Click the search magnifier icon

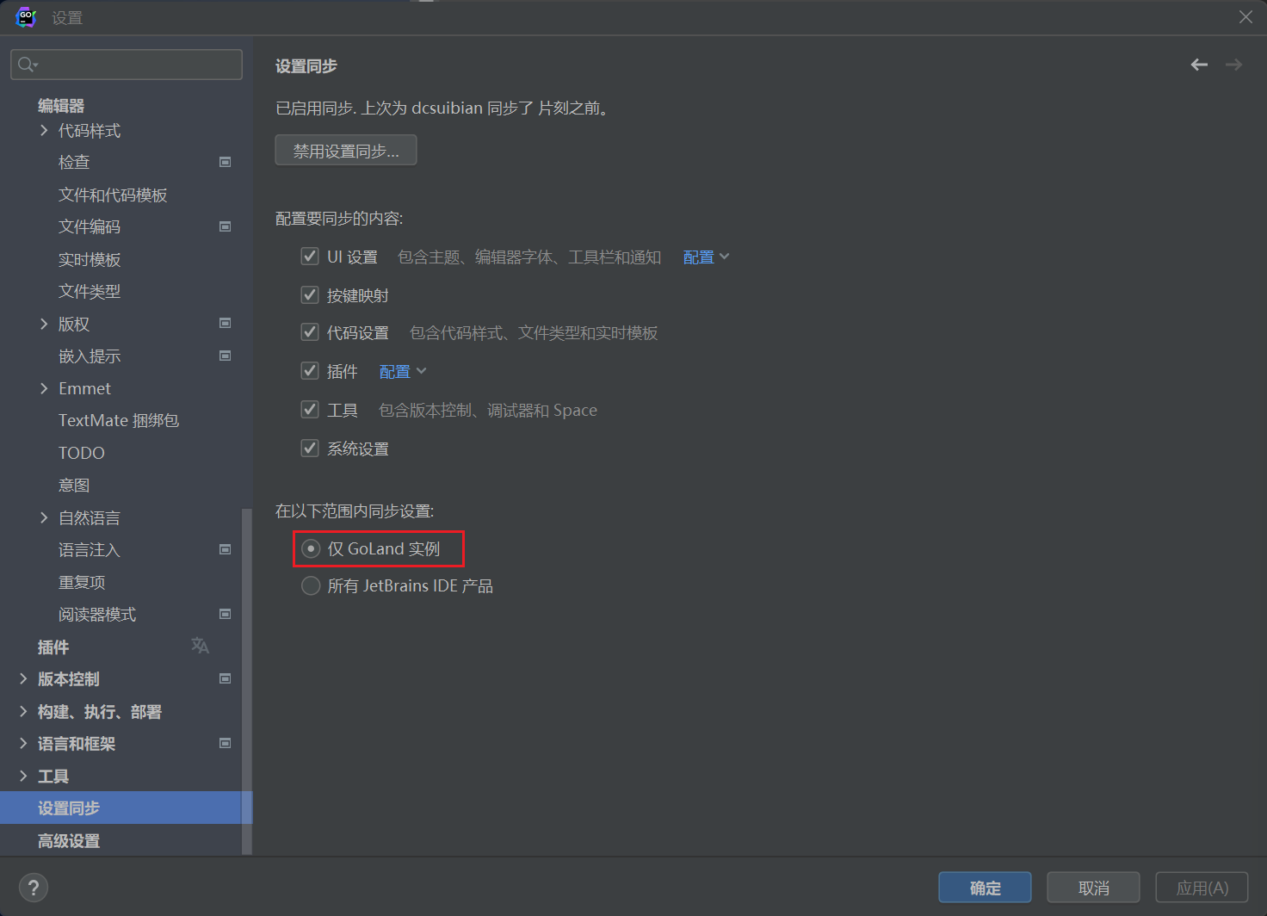click(x=26, y=65)
